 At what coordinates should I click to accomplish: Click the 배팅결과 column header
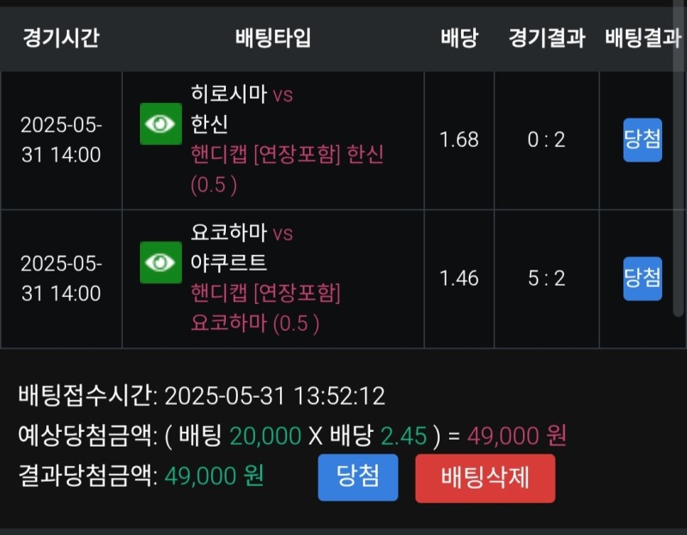pyautogui.click(x=642, y=38)
